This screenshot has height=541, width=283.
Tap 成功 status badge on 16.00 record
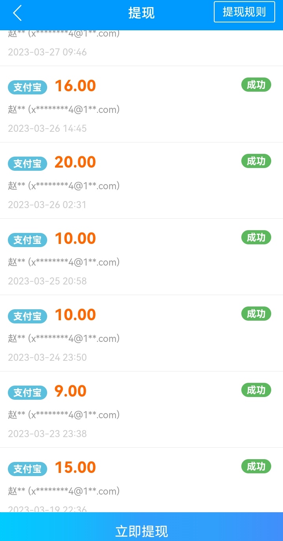(x=256, y=85)
